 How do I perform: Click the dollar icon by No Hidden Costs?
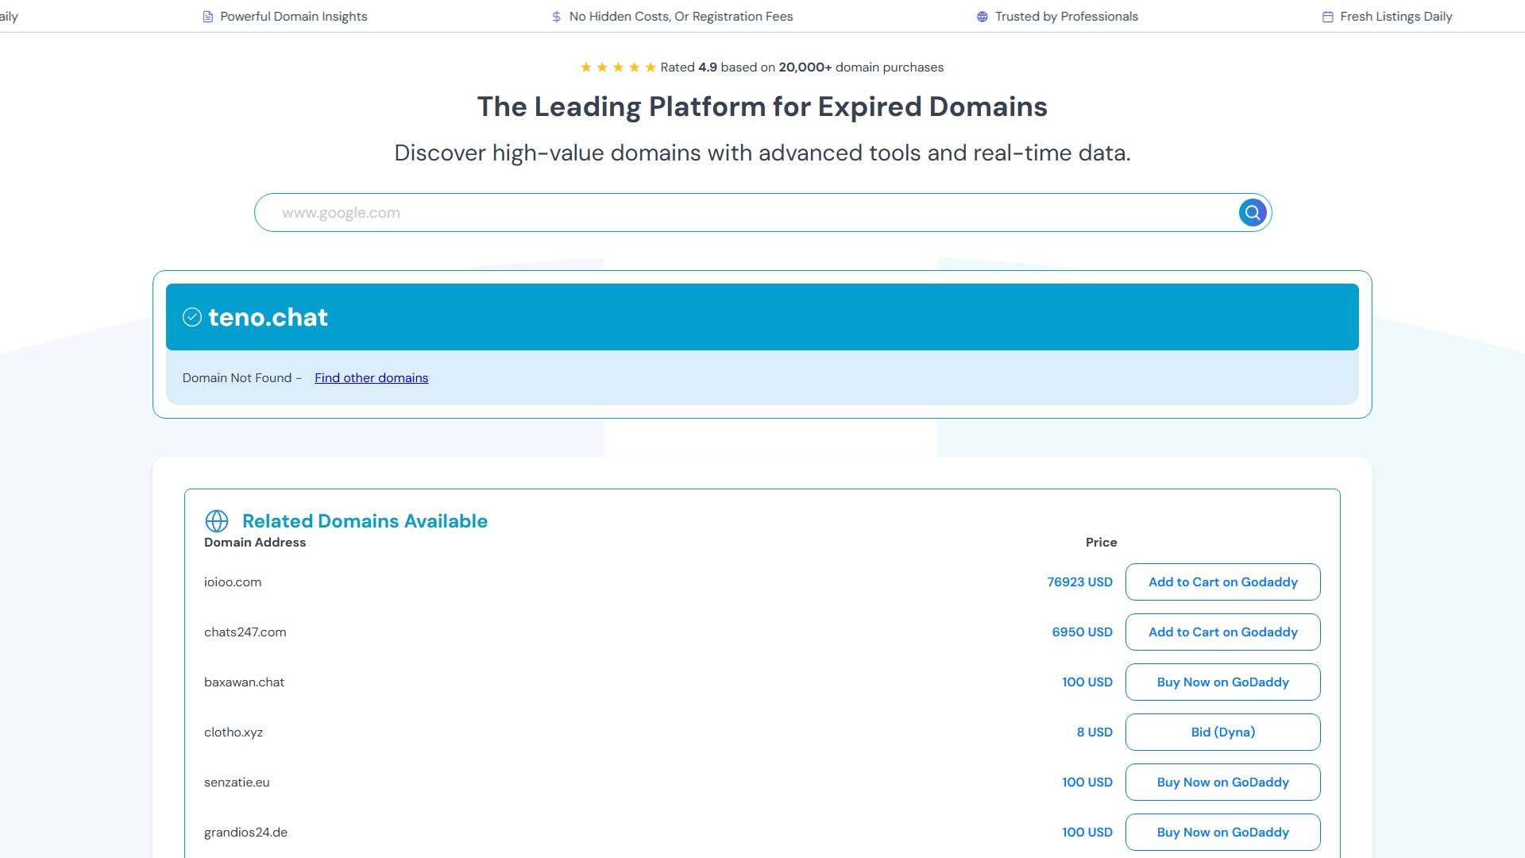coord(556,17)
